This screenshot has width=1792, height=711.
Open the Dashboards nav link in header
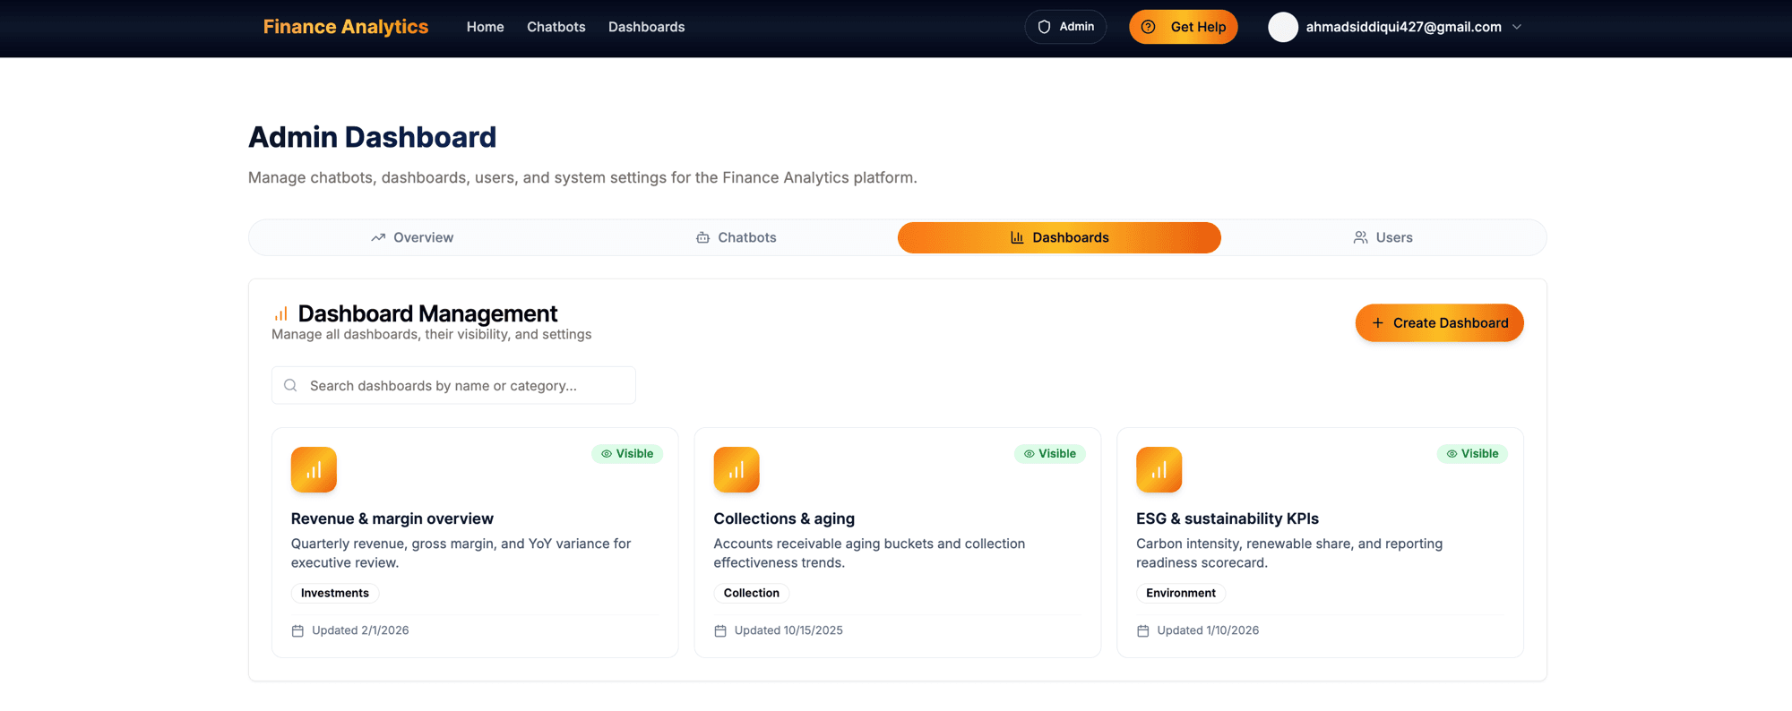click(646, 27)
